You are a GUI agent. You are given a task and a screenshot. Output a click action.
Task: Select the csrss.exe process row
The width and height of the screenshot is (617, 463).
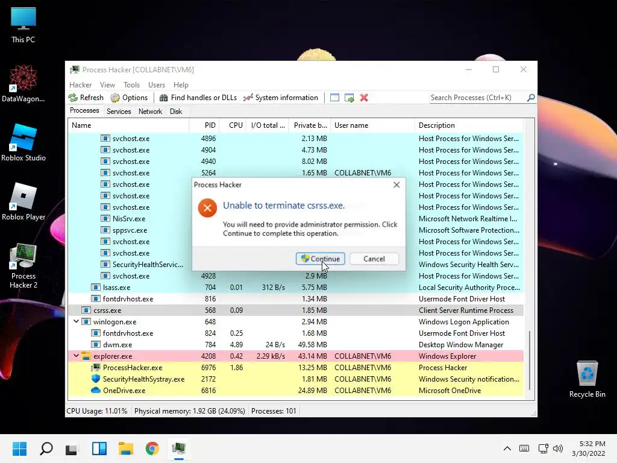[296, 310]
